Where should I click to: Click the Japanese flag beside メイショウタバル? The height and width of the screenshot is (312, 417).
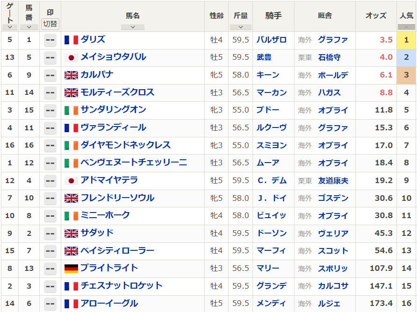tap(71, 57)
